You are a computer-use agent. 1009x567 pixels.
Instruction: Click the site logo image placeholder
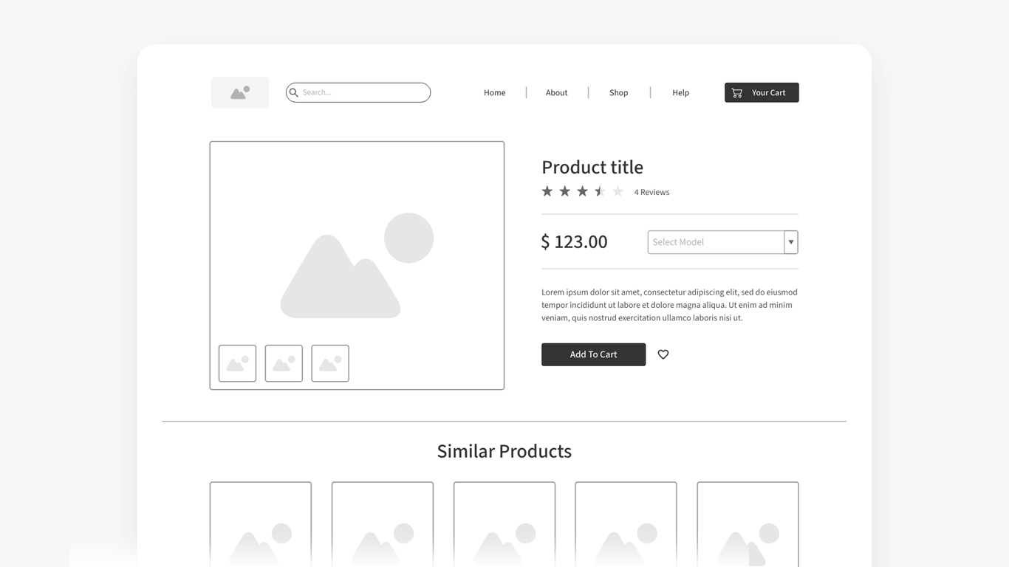239,92
